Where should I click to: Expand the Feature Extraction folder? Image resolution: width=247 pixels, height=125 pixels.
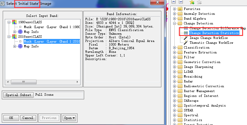point(174,52)
